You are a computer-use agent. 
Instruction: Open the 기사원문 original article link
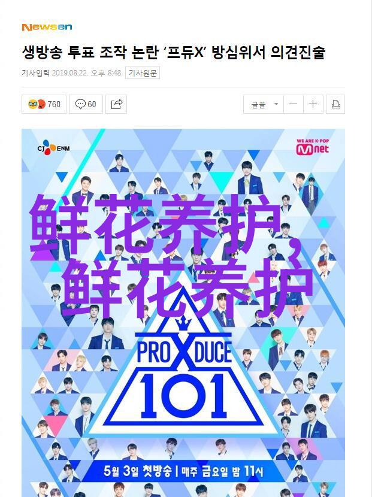click(x=143, y=73)
